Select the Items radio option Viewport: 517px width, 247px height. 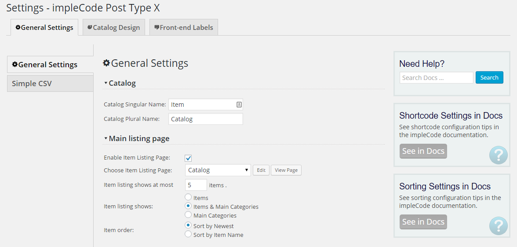[x=188, y=197]
